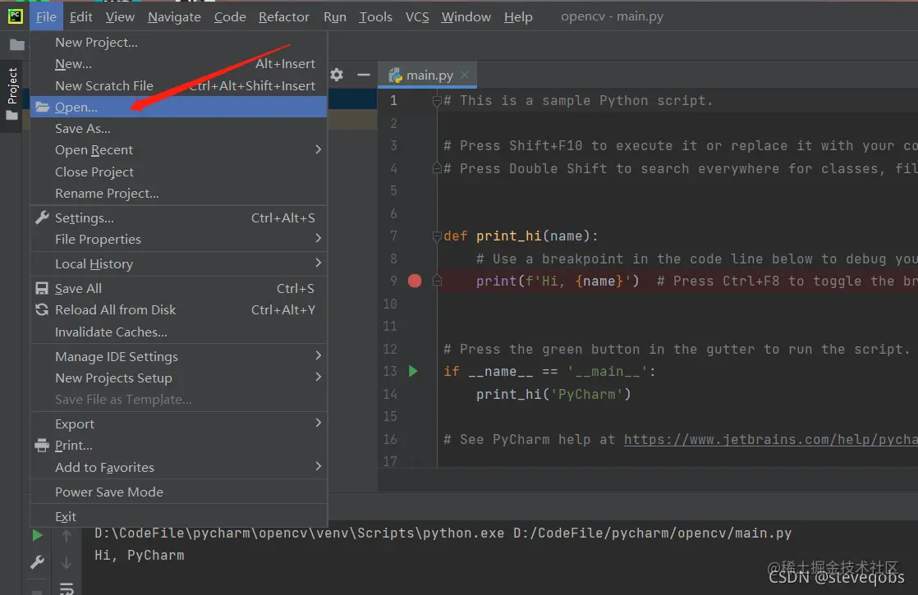The height and width of the screenshot is (595, 918).
Task: Expand Manage IDE Settings submenu
Action: 178,356
